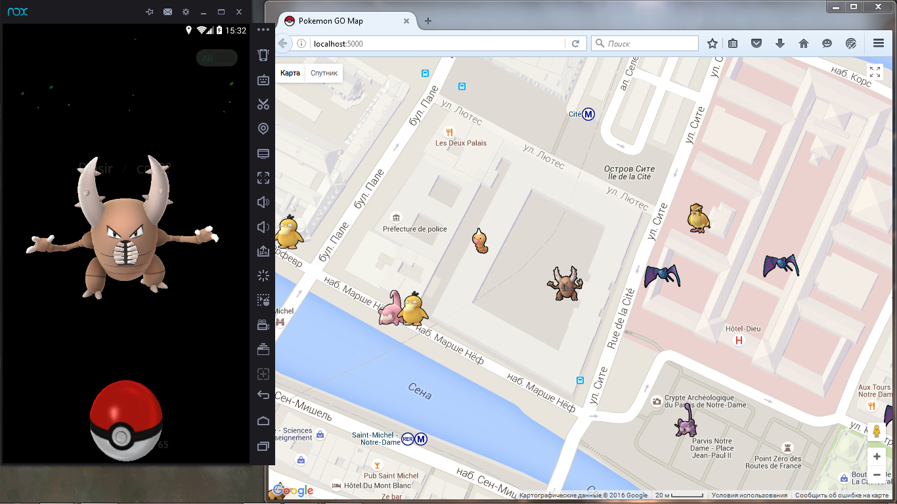This screenshot has width=897, height=504.
Task: Click the Firefox back arrow button
Action: click(283, 43)
